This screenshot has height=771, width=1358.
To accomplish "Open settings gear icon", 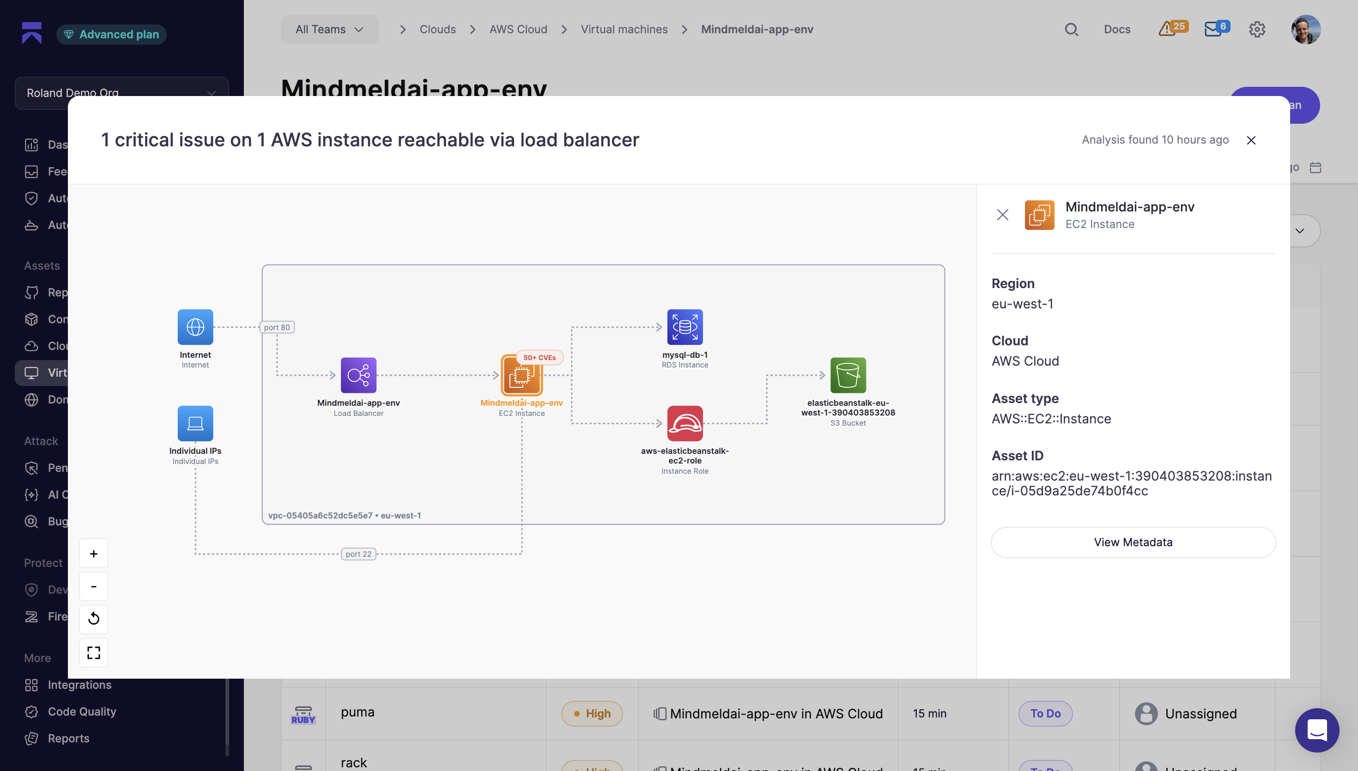I will coord(1257,29).
